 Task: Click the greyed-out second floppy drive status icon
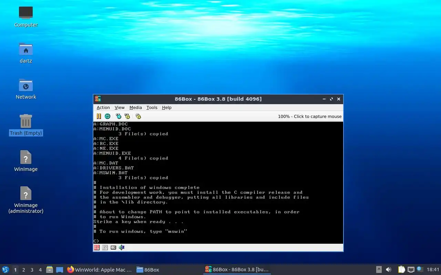(105, 247)
